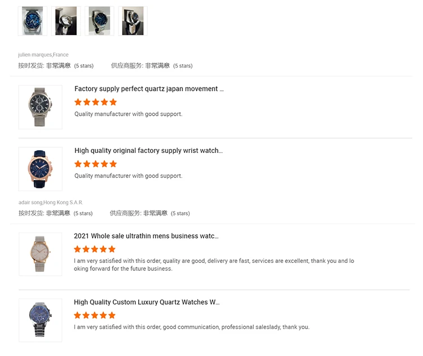The width and height of the screenshot is (423, 356).
Task: Open second review photo thumbnail
Action: 65,21
